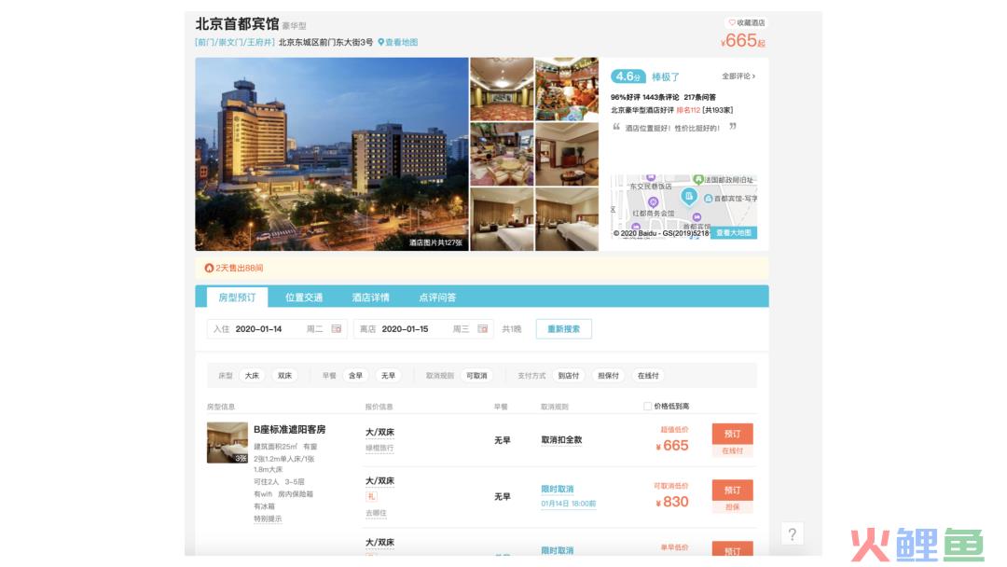The height and width of the screenshot is (567, 1007).
Task: Click the 4.6分 rating badge
Action: [628, 76]
